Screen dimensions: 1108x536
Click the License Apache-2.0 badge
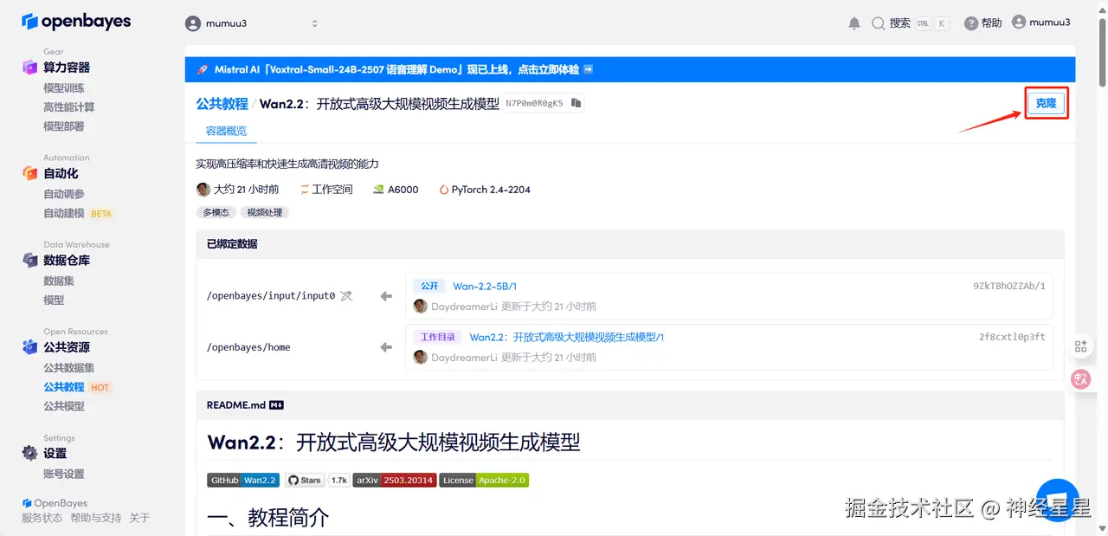click(484, 480)
